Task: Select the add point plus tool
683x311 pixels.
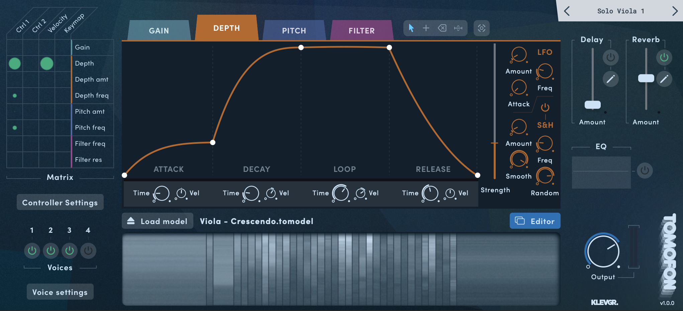Action: pos(426,28)
